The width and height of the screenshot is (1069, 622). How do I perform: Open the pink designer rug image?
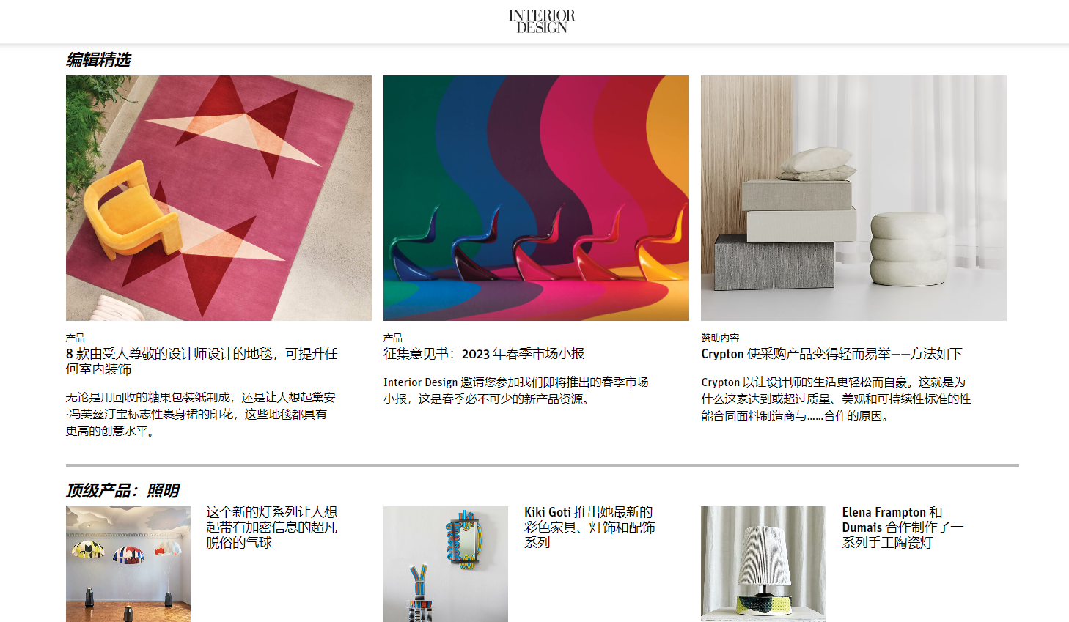(x=218, y=198)
